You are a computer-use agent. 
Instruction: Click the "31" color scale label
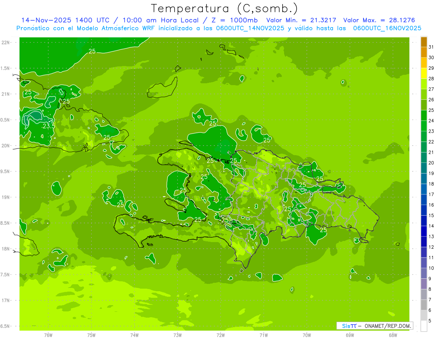(x=431, y=47)
